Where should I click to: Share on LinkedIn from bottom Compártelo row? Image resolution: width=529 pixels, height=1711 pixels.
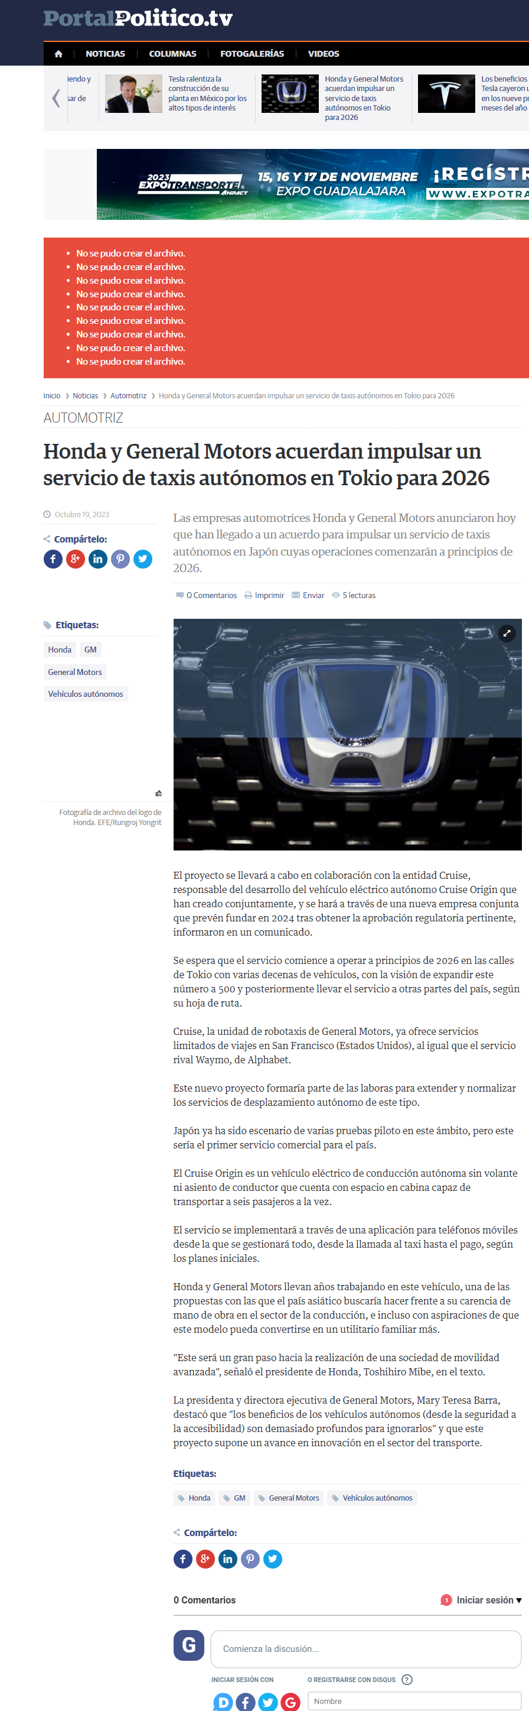tap(228, 1559)
